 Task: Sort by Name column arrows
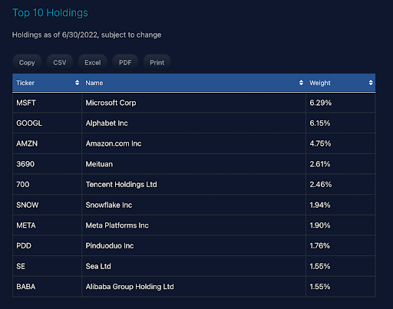301,83
